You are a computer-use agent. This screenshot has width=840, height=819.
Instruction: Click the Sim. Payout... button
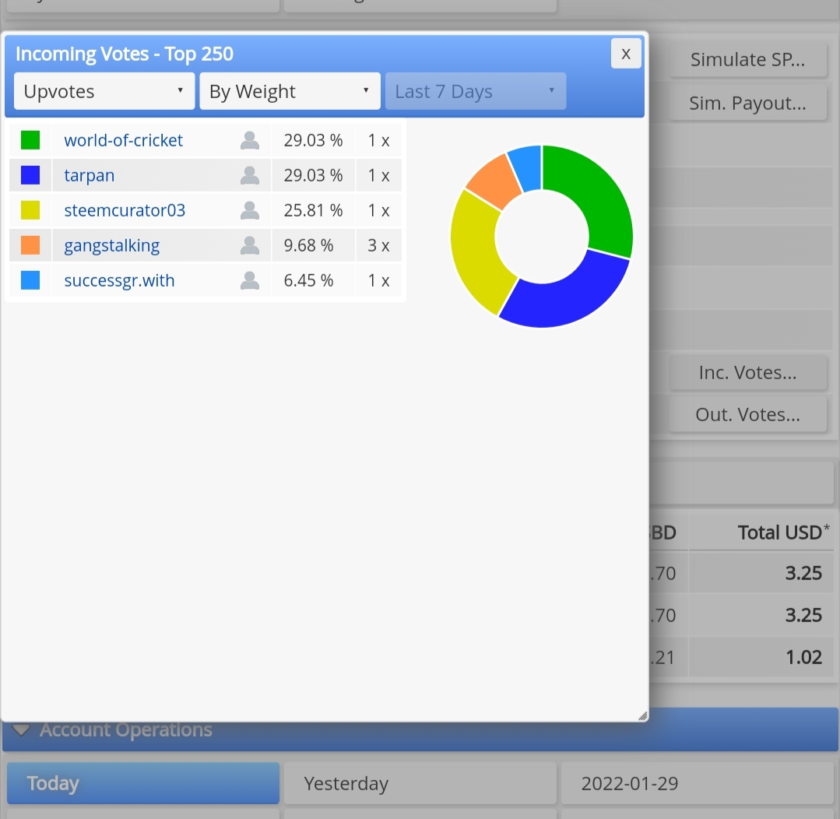[747, 103]
